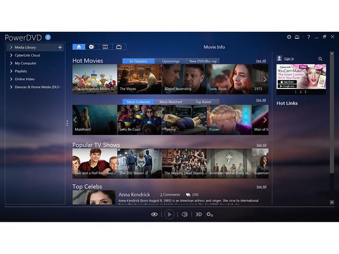Viewport: 339px width, 254px height.
Task: Open the movie library grid tab icon
Action: (105, 47)
